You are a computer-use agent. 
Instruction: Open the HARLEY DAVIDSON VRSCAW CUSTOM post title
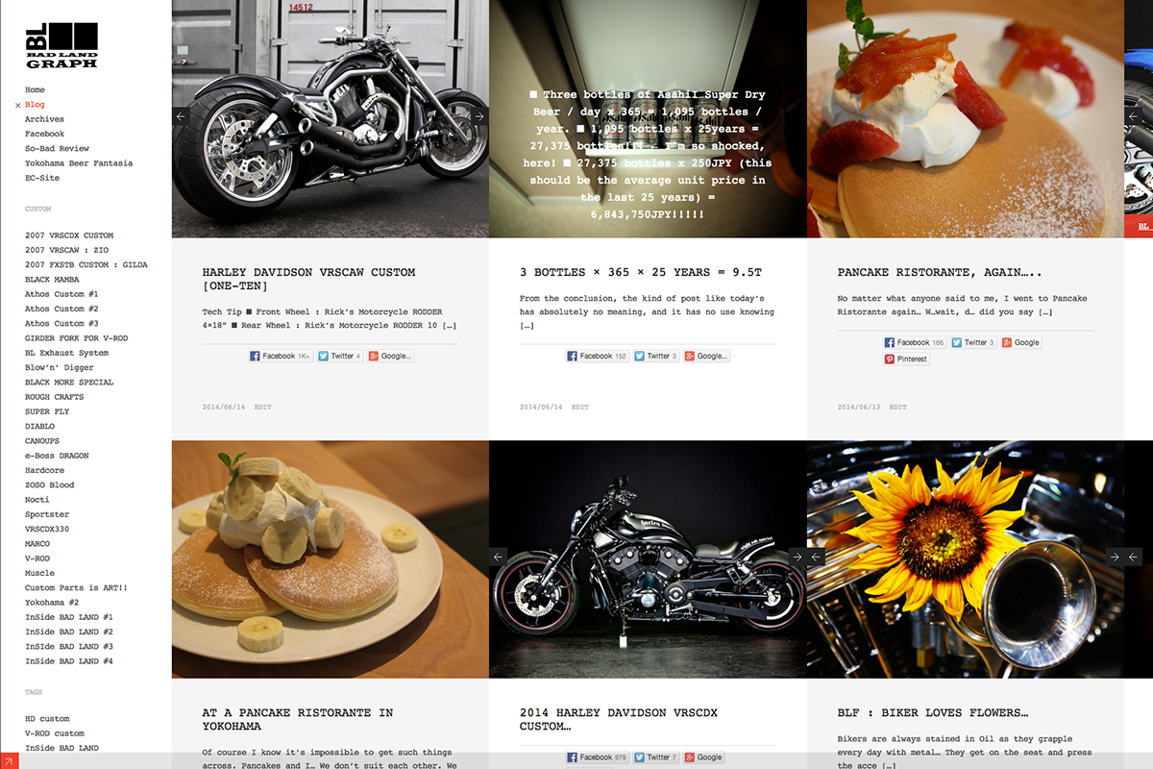308,279
